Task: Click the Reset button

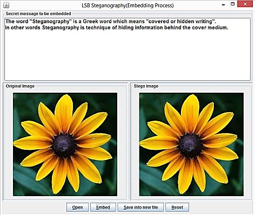Action: pyautogui.click(x=177, y=207)
